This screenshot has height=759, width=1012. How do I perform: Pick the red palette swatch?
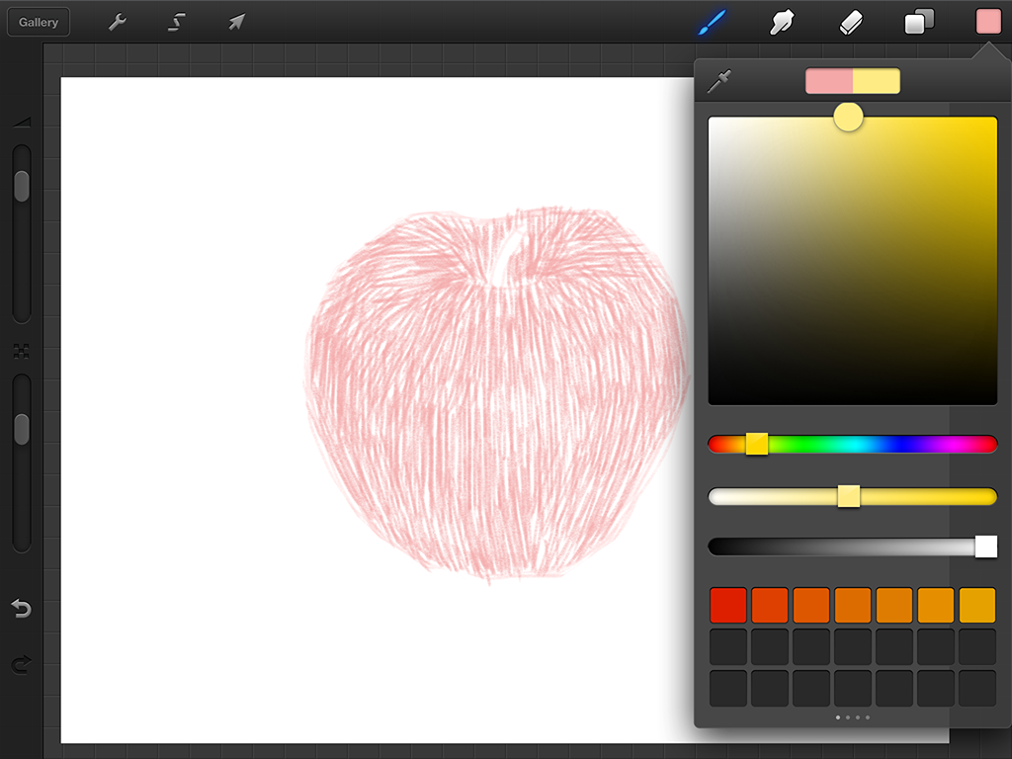click(x=728, y=605)
